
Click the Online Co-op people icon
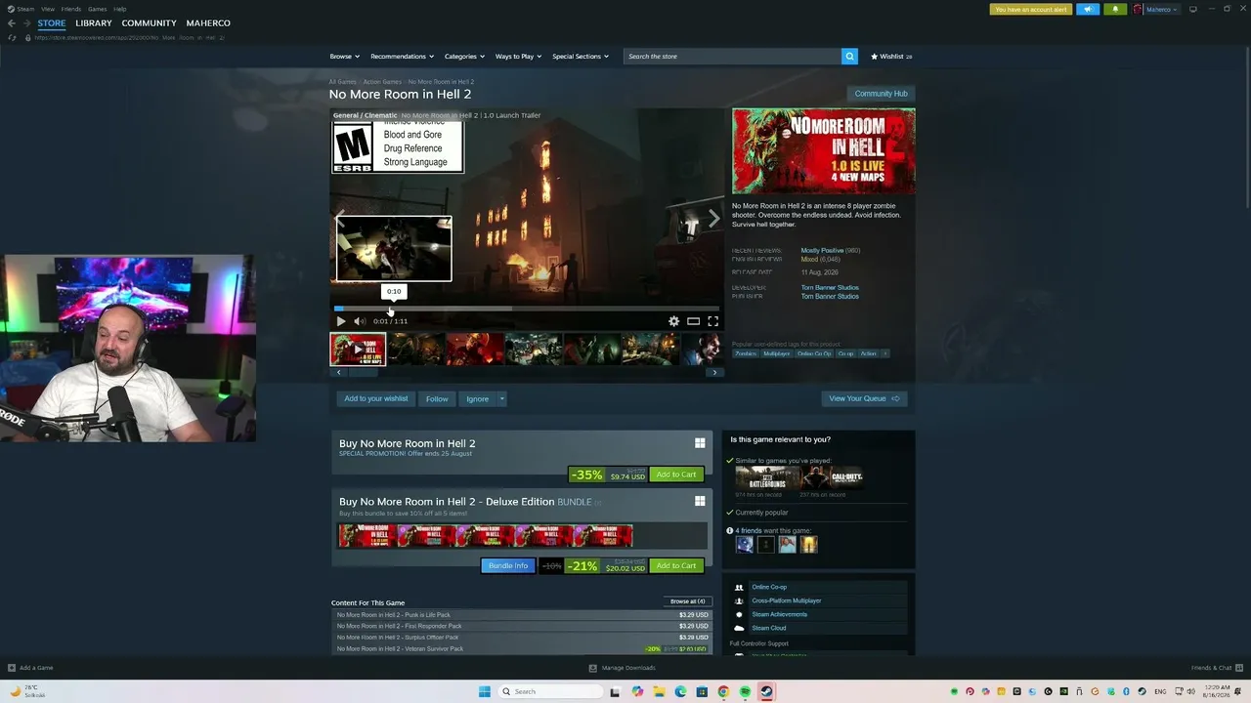pyautogui.click(x=739, y=588)
